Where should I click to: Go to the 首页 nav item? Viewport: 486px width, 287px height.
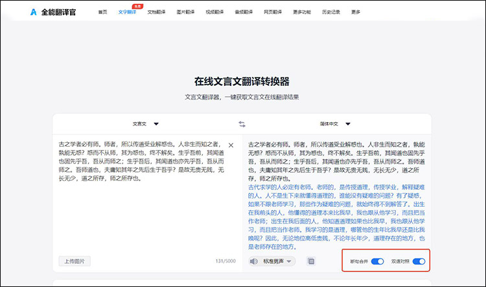click(x=102, y=12)
